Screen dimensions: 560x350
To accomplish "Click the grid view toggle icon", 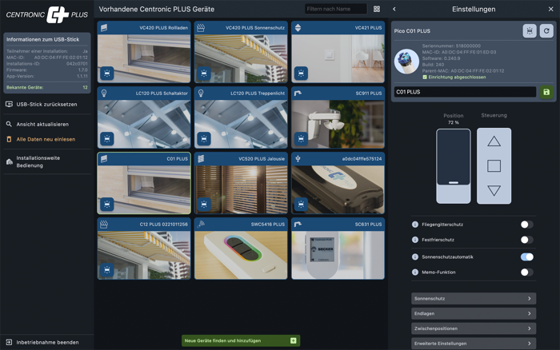I will tap(377, 9).
